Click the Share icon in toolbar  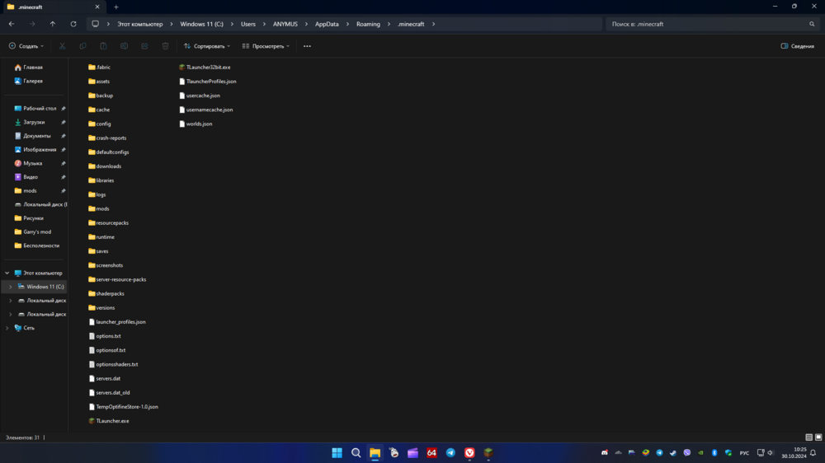click(144, 46)
